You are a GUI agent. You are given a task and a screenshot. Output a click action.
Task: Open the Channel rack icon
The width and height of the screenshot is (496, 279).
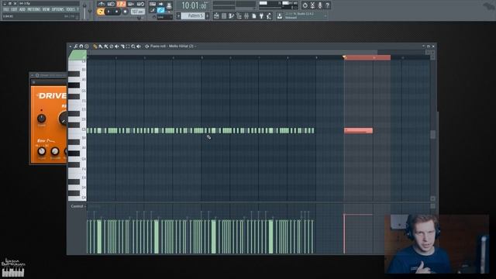pyautogui.click(x=224, y=15)
